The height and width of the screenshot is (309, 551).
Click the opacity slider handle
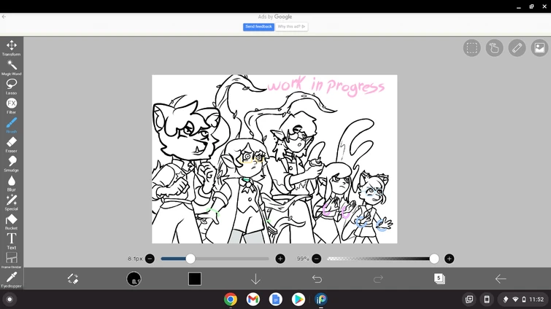pyautogui.click(x=434, y=259)
